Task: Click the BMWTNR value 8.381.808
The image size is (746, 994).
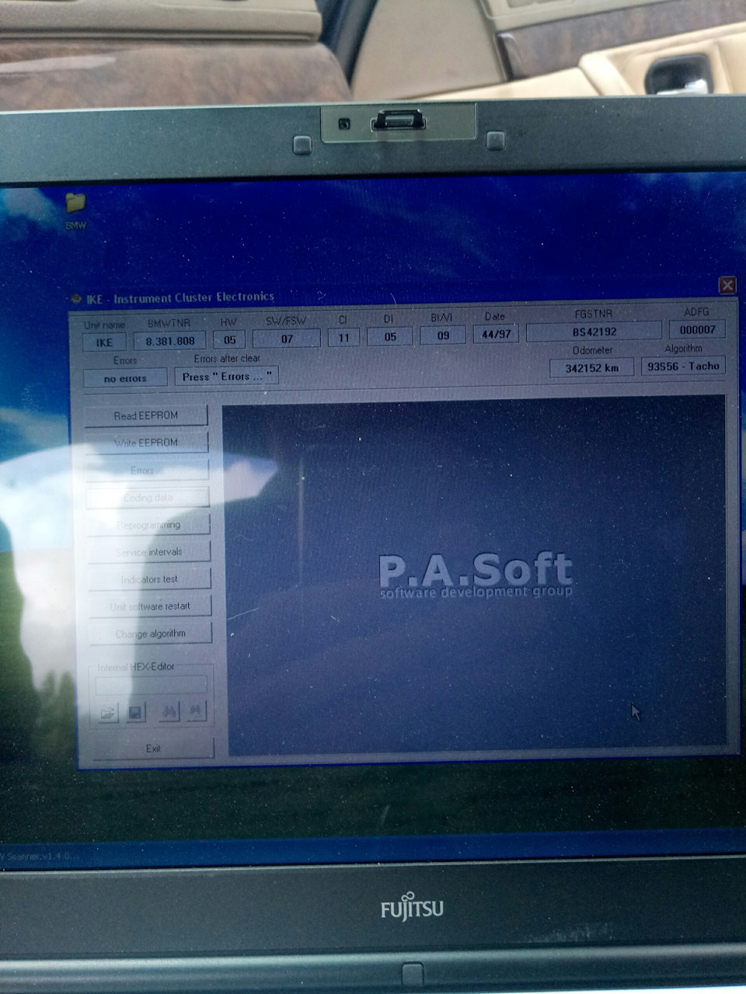Action: (x=170, y=340)
